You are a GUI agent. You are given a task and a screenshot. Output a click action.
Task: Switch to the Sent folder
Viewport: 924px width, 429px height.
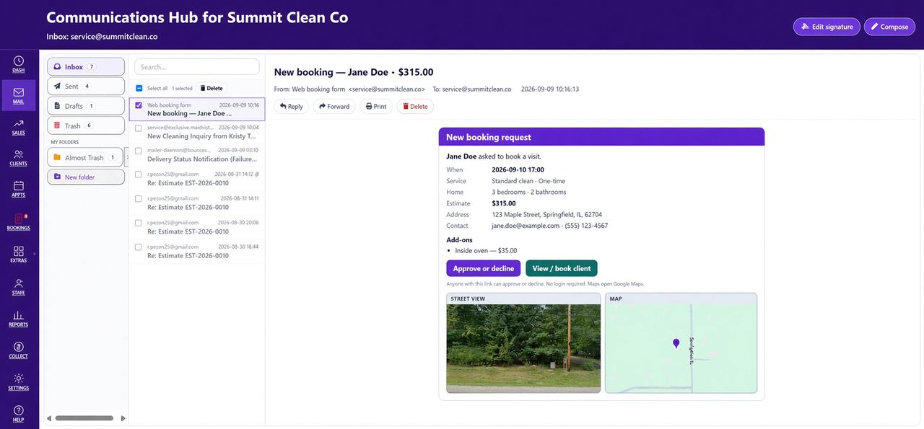pyautogui.click(x=86, y=87)
